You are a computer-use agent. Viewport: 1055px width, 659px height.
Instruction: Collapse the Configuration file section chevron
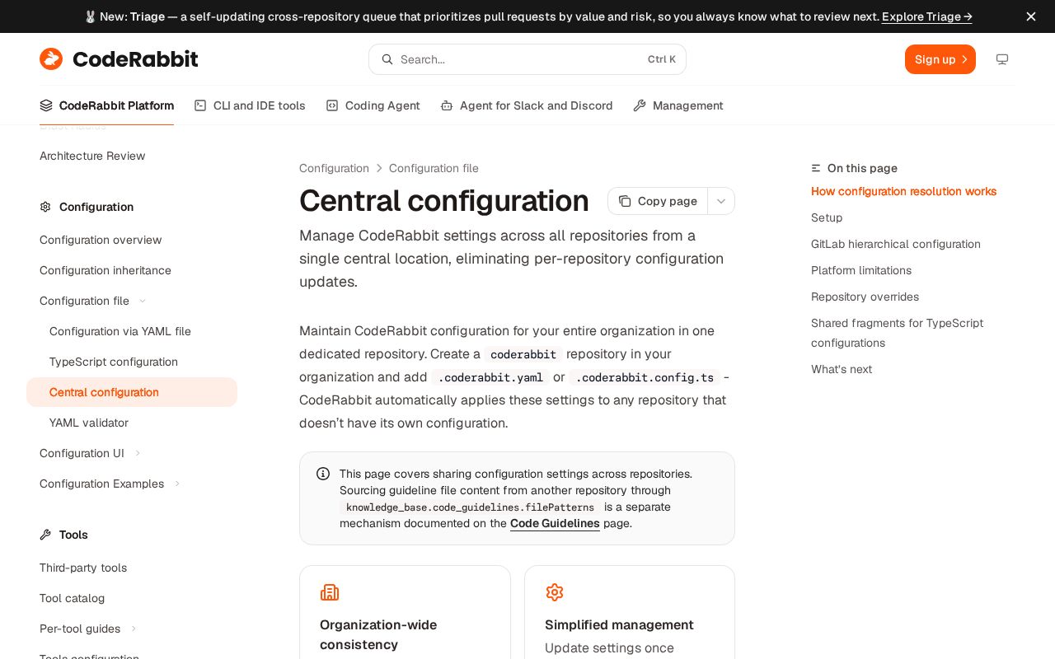click(x=143, y=301)
